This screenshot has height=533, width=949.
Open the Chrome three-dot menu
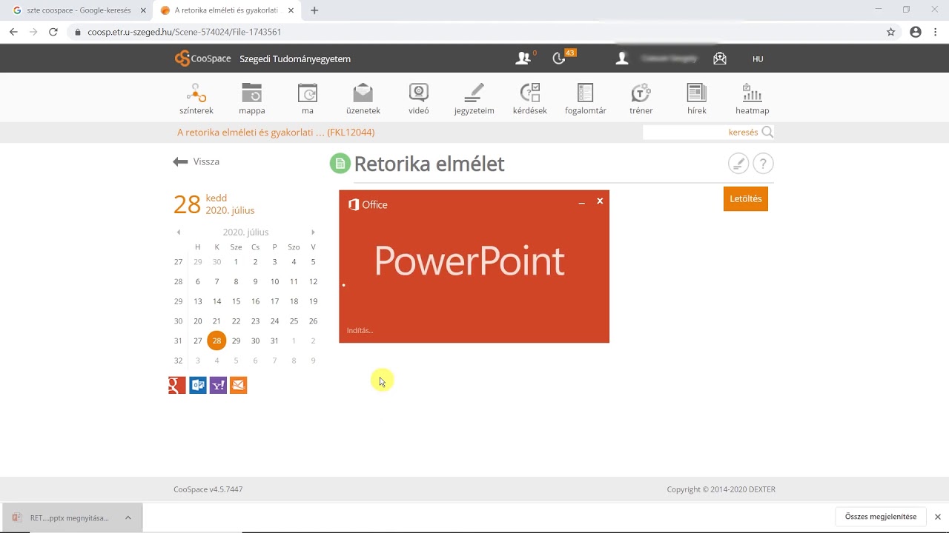coord(936,32)
